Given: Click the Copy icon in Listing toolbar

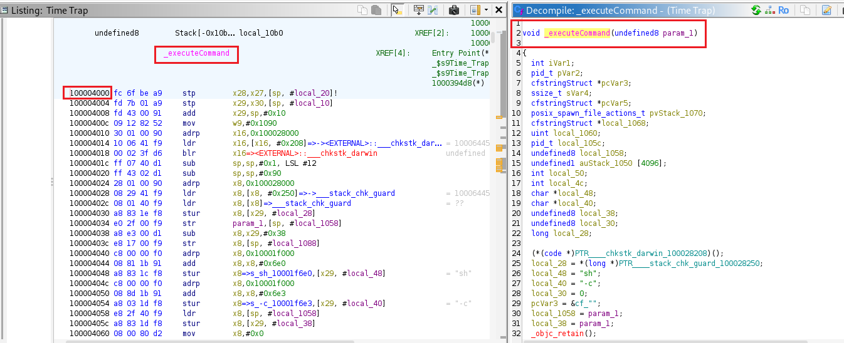Looking at the screenshot, I should pyautogui.click(x=362, y=10).
